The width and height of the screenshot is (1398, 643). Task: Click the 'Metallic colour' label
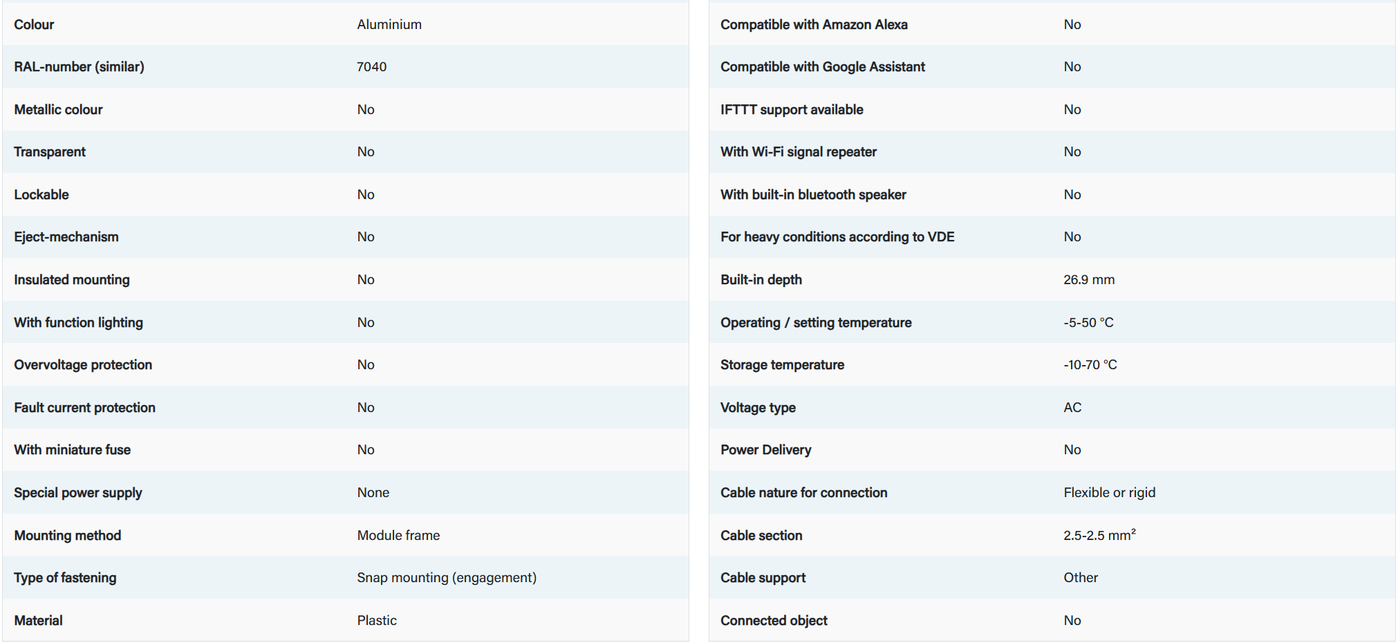[x=58, y=110]
